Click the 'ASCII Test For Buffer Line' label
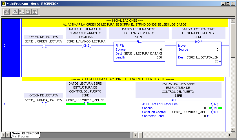237x140 pixels. click(x=160, y=104)
